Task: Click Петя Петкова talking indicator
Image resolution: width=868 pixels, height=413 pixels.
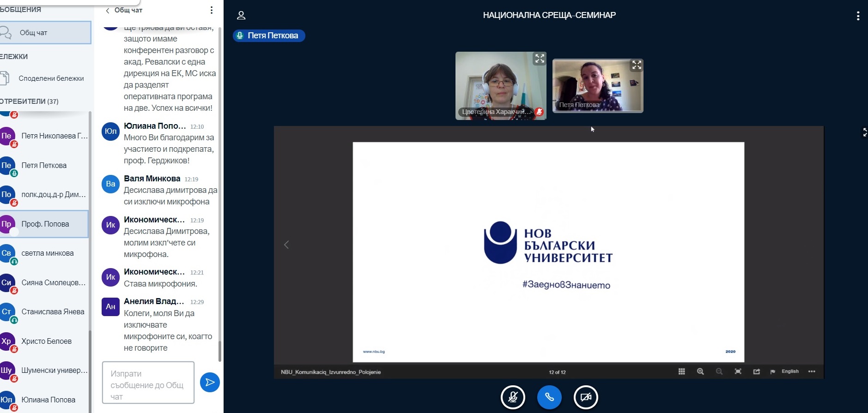Action: pos(269,36)
